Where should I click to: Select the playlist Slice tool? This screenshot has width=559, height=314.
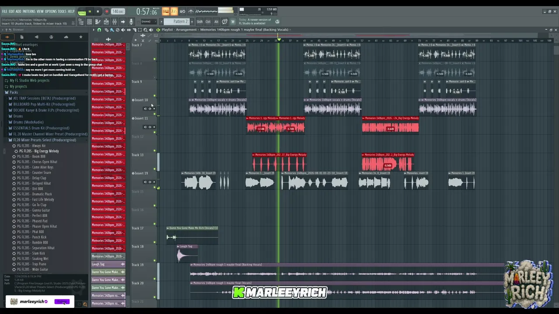tap(135, 30)
